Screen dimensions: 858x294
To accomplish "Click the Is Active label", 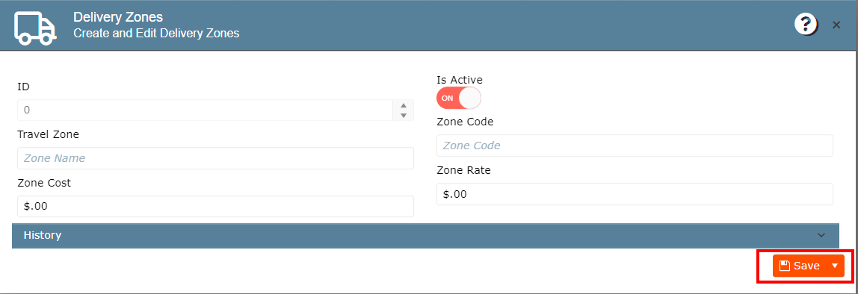I will pos(460,80).
